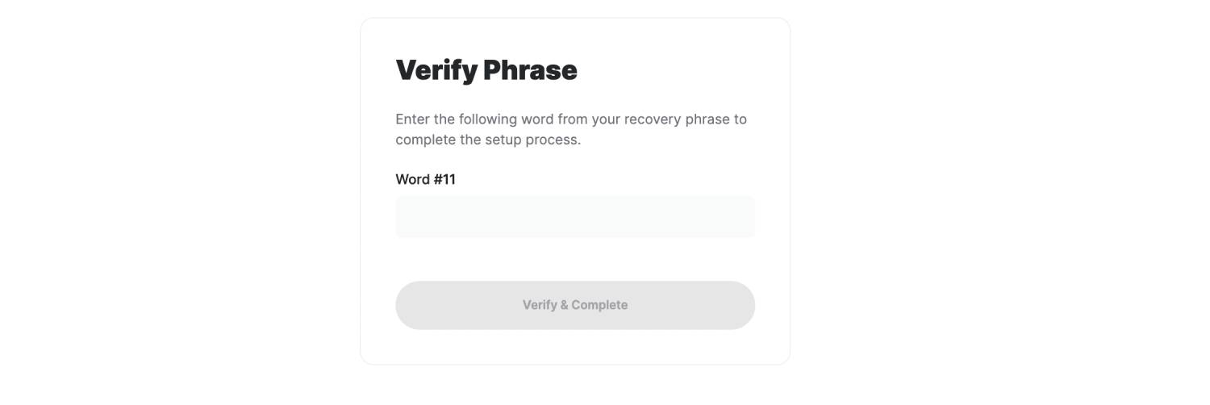The image size is (1210, 405).
Task: Focus the recovery word text box
Action: point(574,217)
